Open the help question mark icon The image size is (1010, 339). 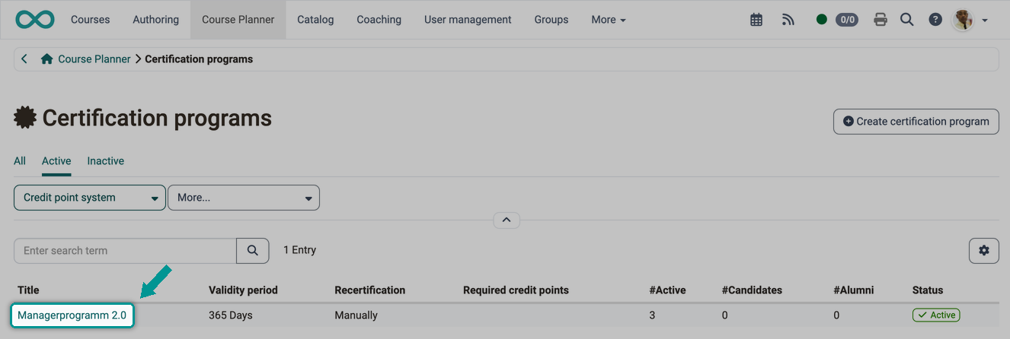pyautogui.click(x=935, y=20)
